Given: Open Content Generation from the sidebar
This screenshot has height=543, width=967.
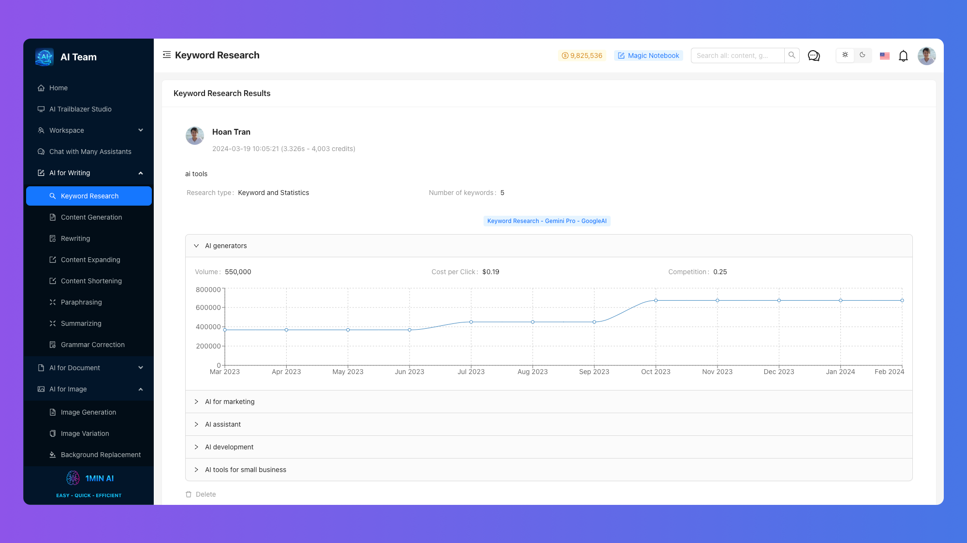Looking at the screenshot, I should point(91,217).
